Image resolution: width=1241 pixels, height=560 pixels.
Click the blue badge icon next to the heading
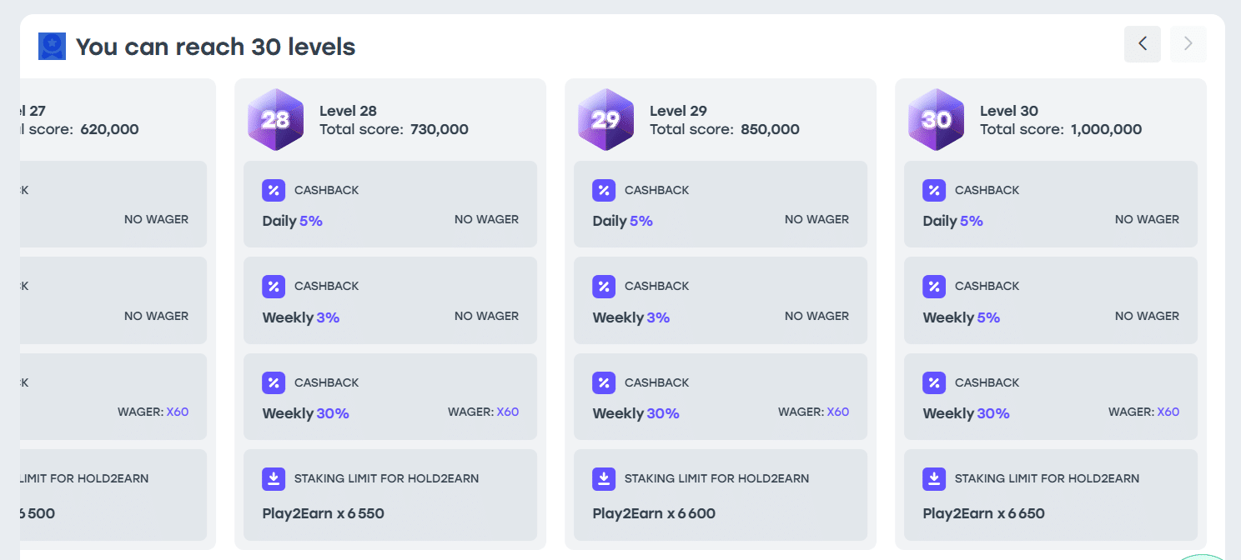click(51, 46)
